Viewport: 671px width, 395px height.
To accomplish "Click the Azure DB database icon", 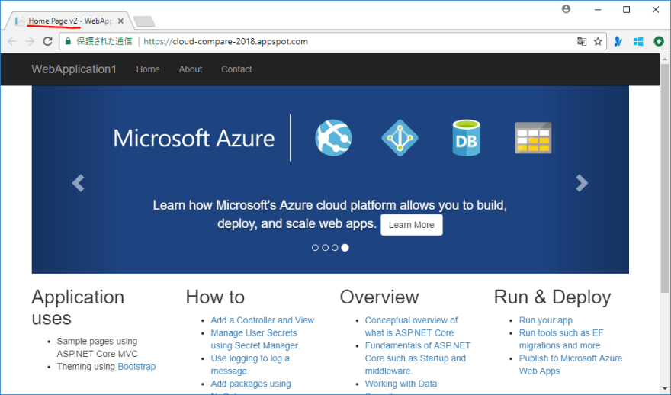I will click(467, 138).
